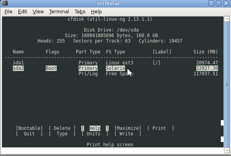Select the sda1 partition row
This screenshot has width=231, height=156.
pyautogui.click(x=115, y=63)
